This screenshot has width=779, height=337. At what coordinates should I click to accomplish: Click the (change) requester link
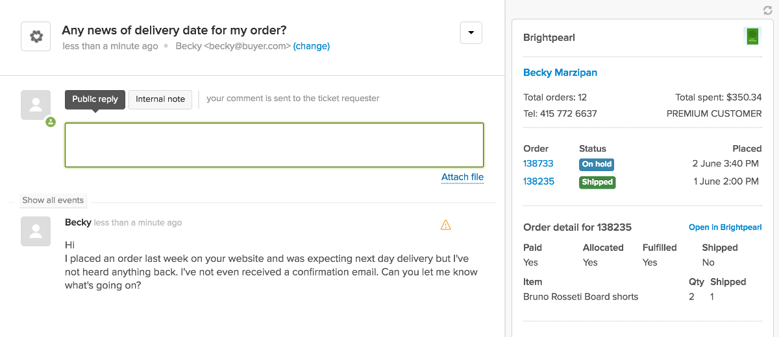point(312,46)
